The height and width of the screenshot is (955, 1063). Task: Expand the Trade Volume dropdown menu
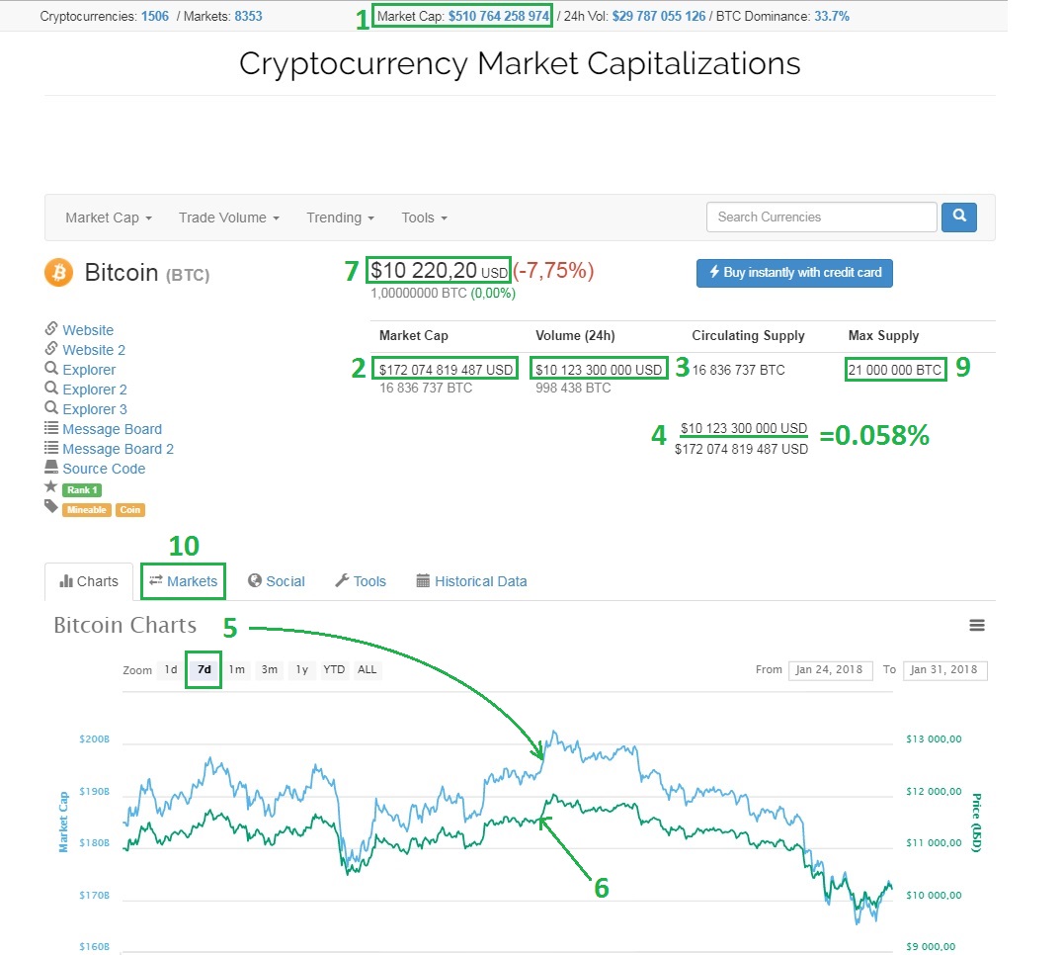(229, 217)
